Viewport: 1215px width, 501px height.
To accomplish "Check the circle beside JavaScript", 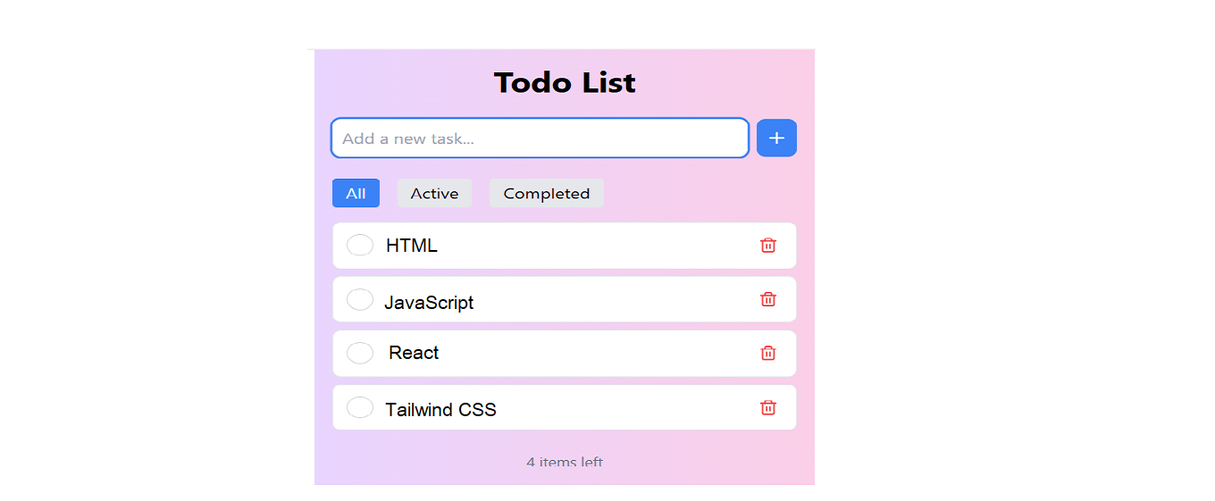I will point(359,299).
